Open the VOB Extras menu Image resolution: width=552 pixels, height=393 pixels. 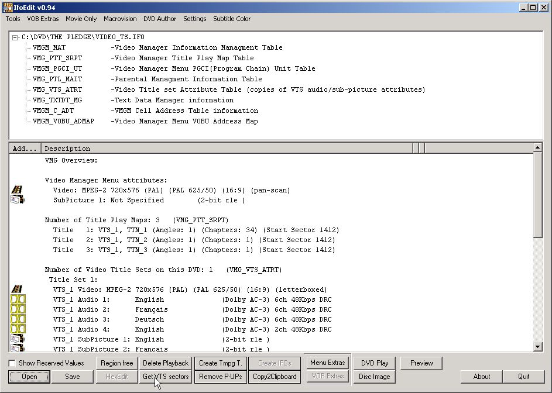[x=43, y=19]
